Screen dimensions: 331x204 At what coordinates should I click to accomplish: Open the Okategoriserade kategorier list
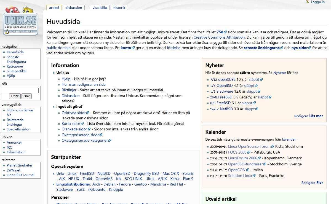[86, 140]
